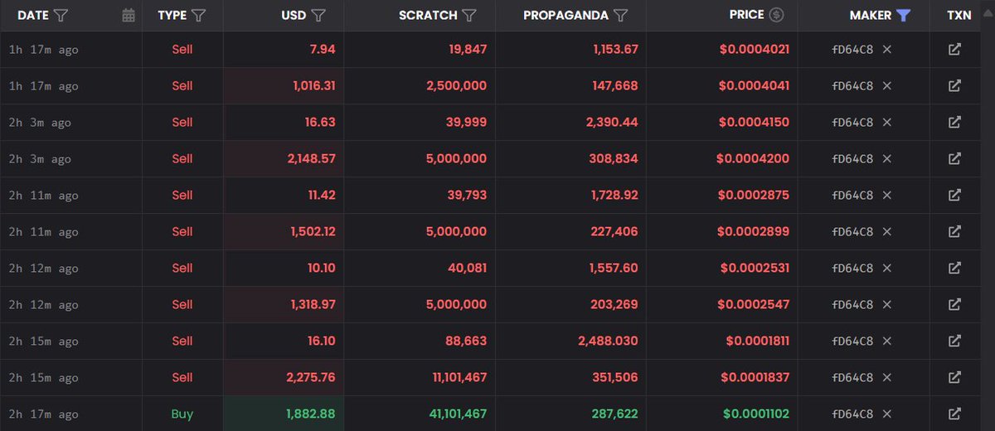The image size is (995, 431).
Task: Click USD value 1,882.88 in Buy row
Action: point(311,414)
